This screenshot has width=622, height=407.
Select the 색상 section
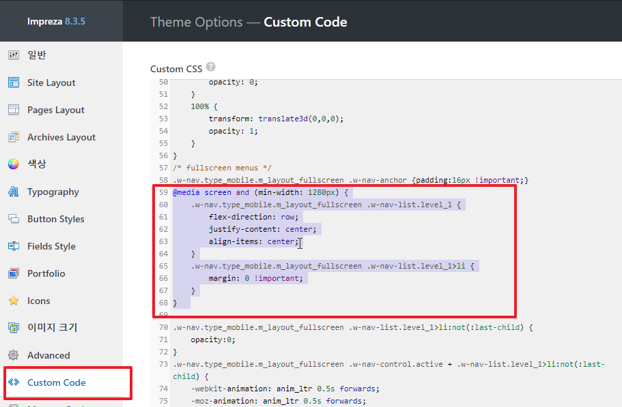pos(36,164)
